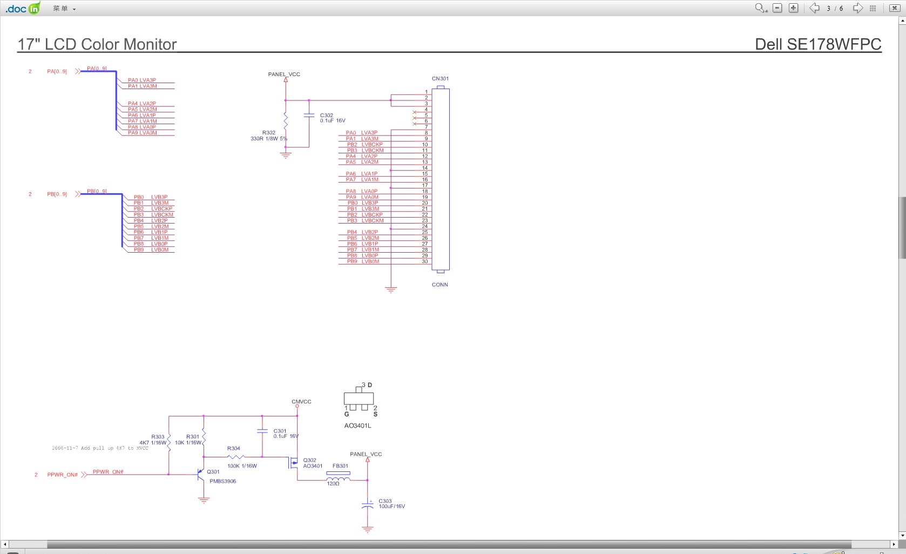Click the PB[0..9] port label
The image size is (906, 554).
click(x=57, y=194)
